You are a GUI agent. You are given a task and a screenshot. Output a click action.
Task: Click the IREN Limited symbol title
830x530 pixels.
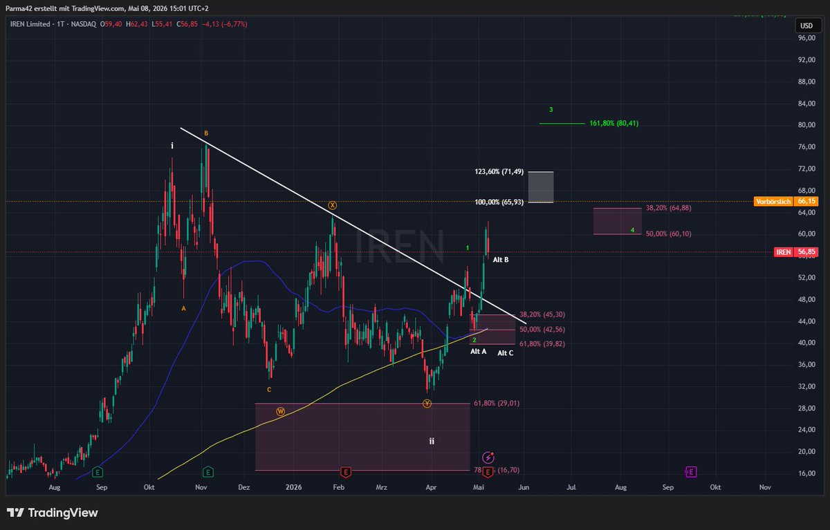click(29, 24)
